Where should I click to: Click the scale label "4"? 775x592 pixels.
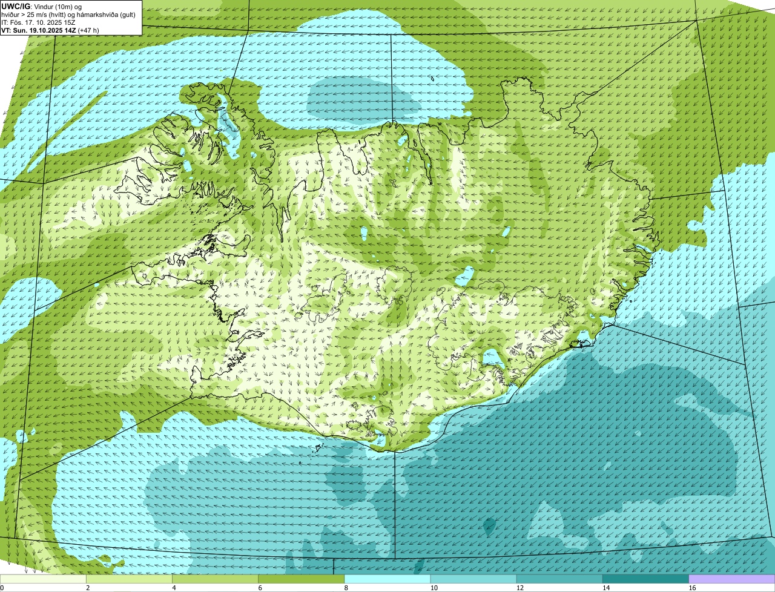[174, 588]
